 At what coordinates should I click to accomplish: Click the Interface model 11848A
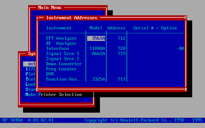pos(97,48)
